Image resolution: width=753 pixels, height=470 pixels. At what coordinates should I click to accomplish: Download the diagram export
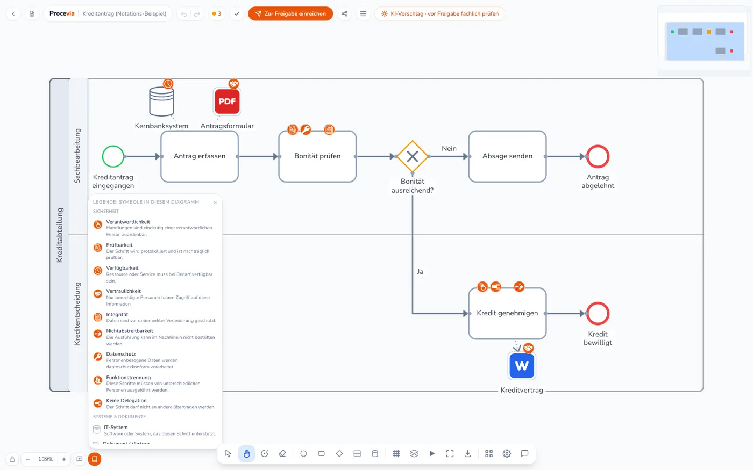468,454
